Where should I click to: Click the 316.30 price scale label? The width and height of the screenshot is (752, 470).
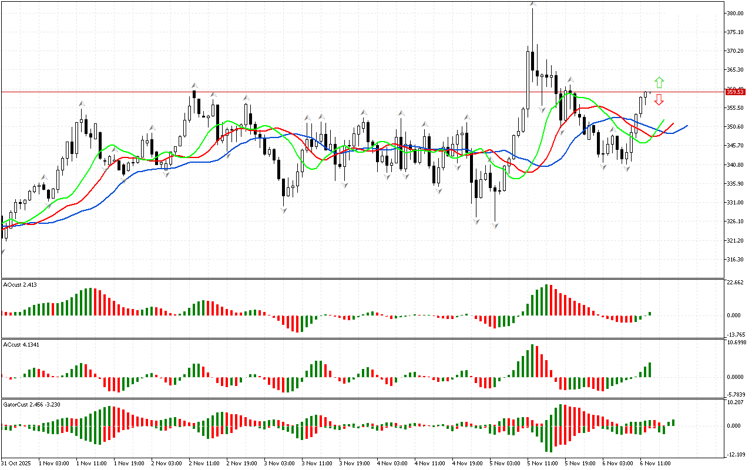[x=736, y=259]
